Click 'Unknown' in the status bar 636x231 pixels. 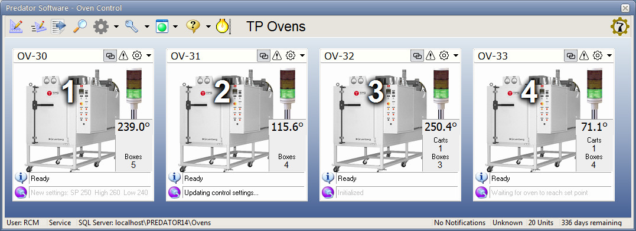[x=507, y=223]
